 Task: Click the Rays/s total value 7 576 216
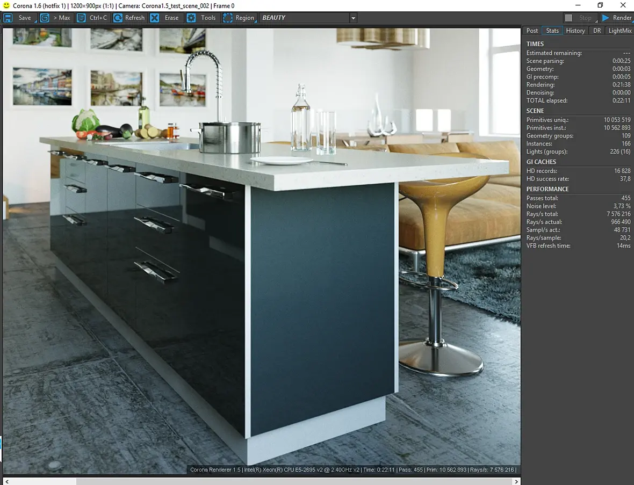click(x=618, y=214)
